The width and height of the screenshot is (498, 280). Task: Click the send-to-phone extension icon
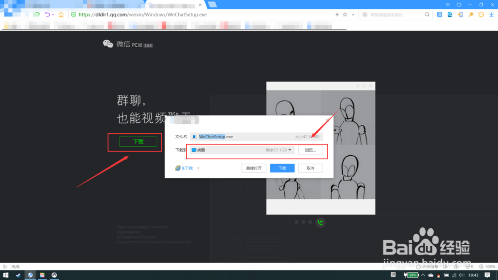coord(460,14)
